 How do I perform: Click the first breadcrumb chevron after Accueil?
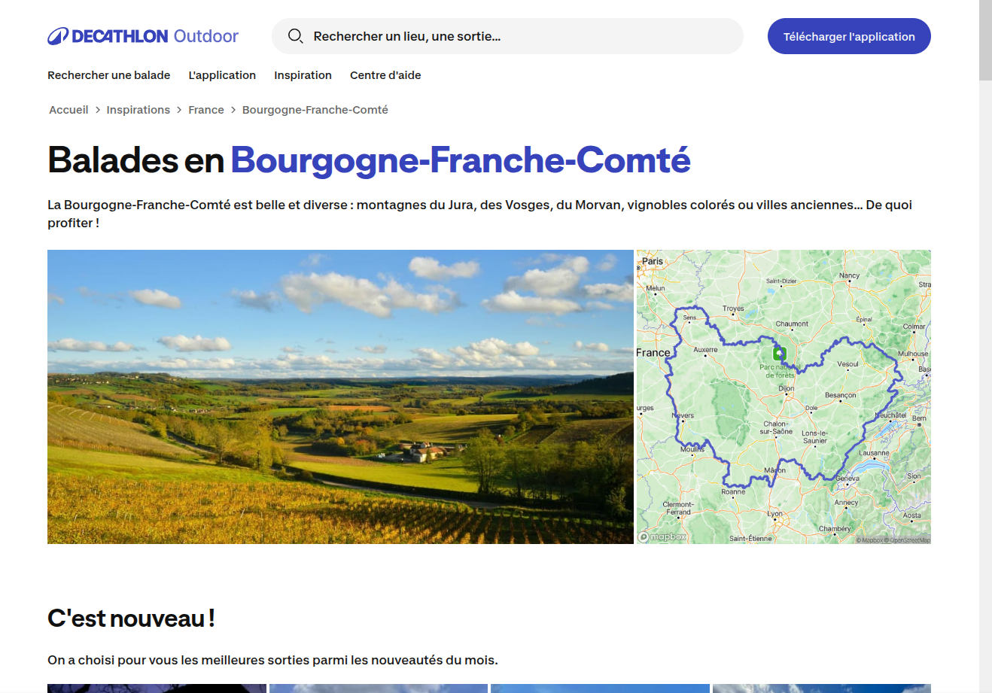(98, 110)
